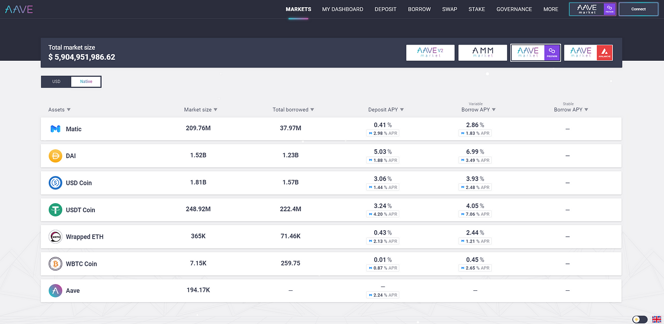Open MY DASHBOARD page
The height and width of the screenshot is (324, 664).
point(342,9)
